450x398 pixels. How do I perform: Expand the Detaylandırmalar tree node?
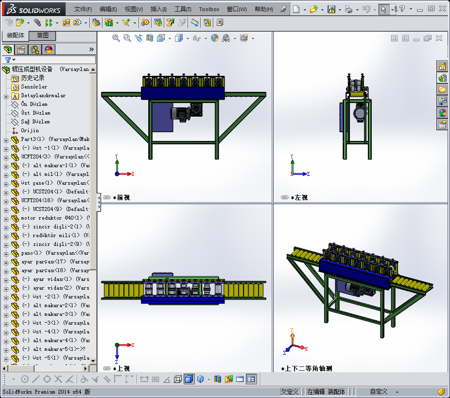click(x=6, y=97)
